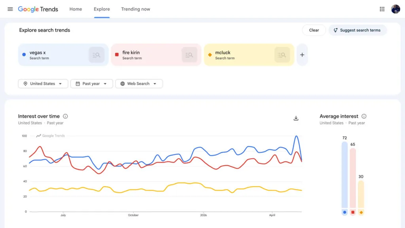Click red legend square under average bars

click(353, 212)
